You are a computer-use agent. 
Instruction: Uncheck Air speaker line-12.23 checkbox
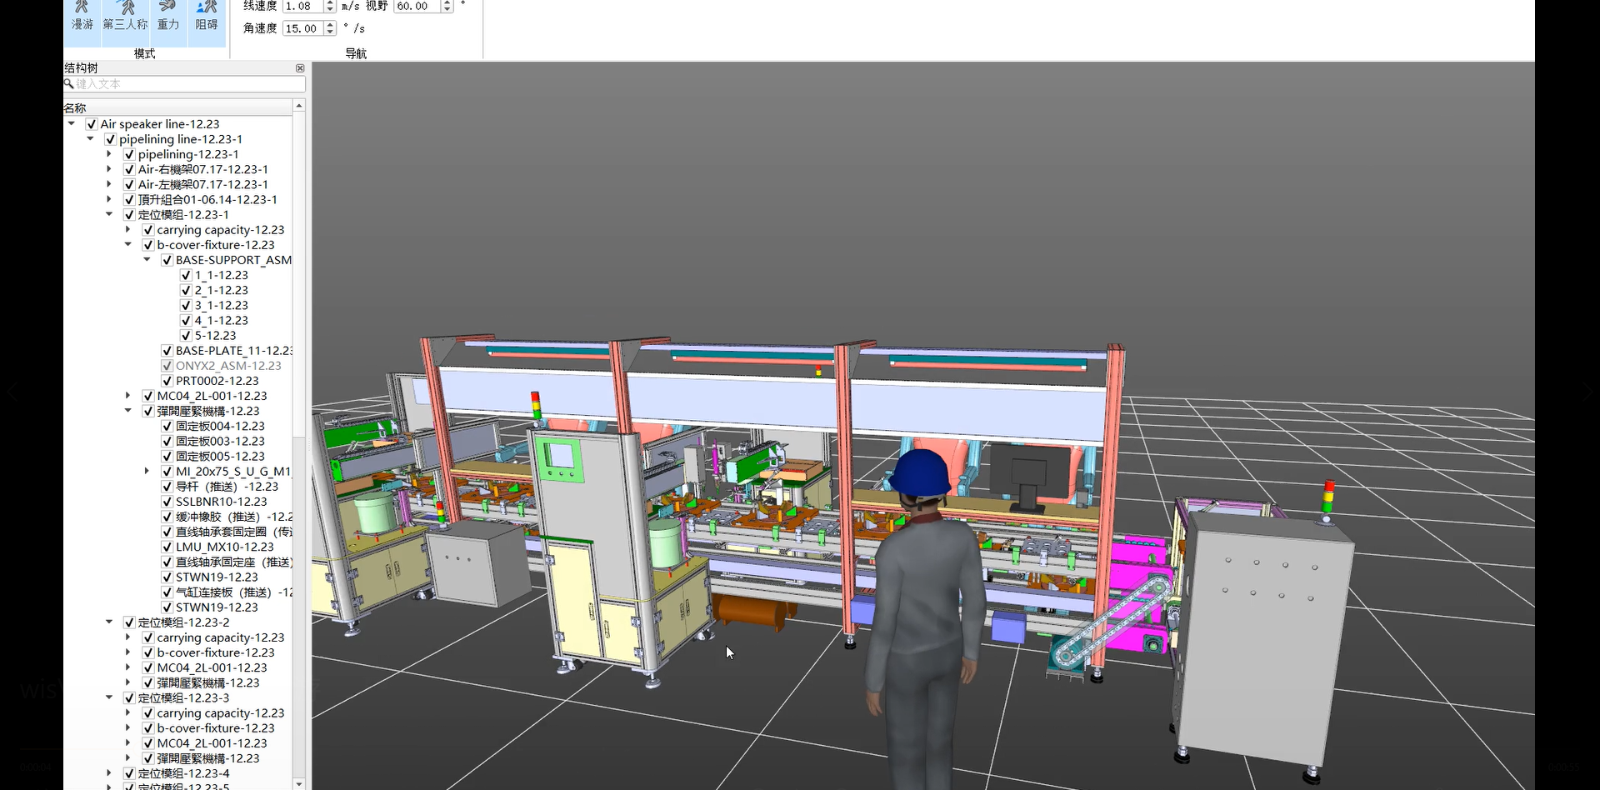pyautogui.click(x=92, y=124)
